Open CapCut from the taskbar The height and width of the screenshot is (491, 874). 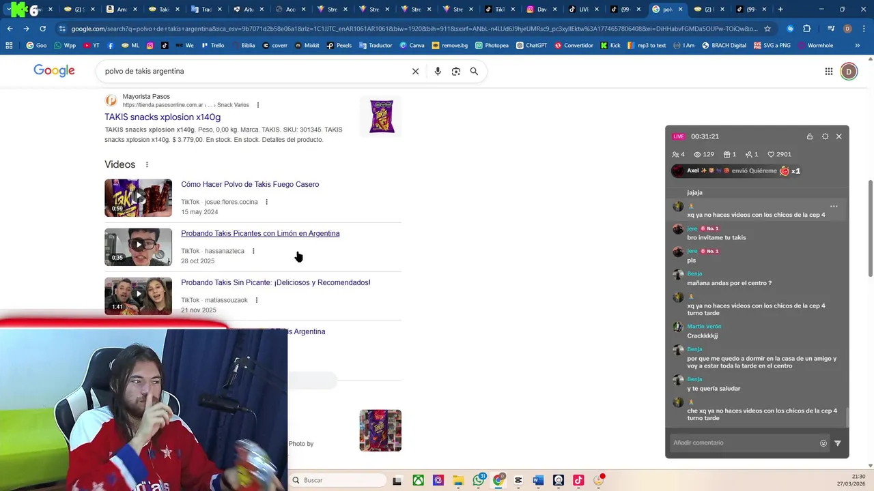pos(518,480)
